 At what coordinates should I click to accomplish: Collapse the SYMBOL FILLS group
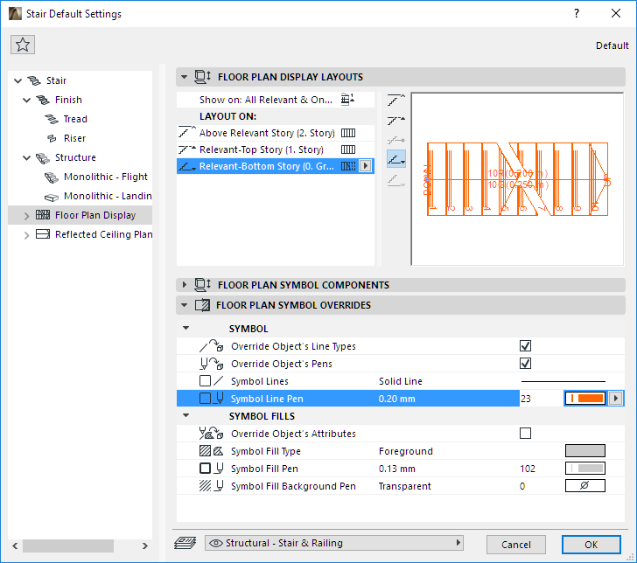[186, 415]
